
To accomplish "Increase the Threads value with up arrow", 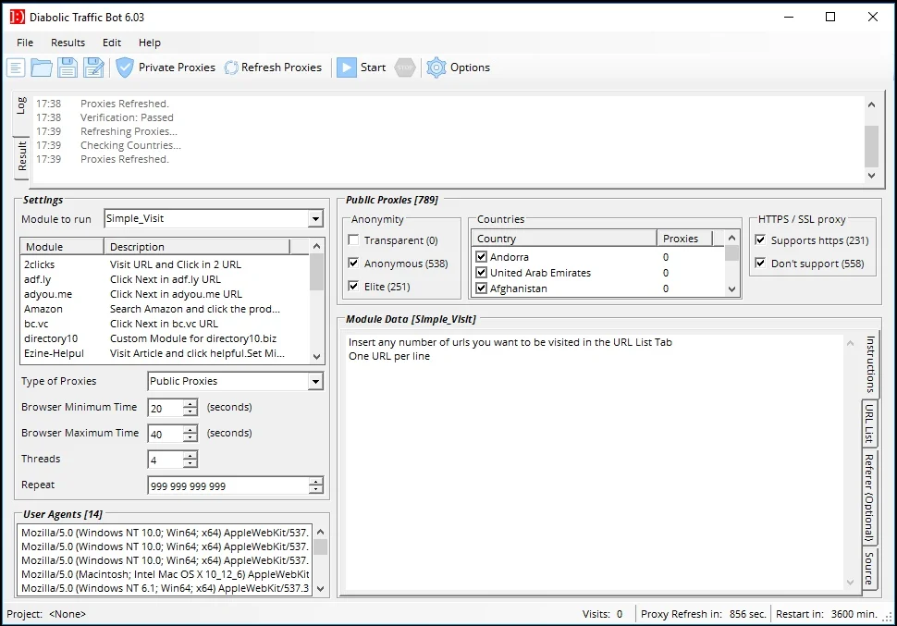I will click(x=190, y=456).
